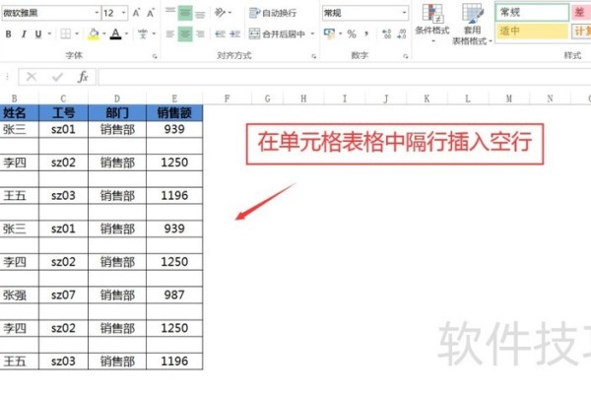Viewport: 591px width, 394px height.
Task: Open the borders dropdown arrow
Action: (77, 33)
